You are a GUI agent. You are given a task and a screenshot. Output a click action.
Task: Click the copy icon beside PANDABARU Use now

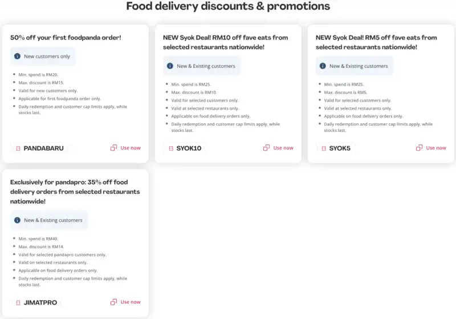[113, 148]
